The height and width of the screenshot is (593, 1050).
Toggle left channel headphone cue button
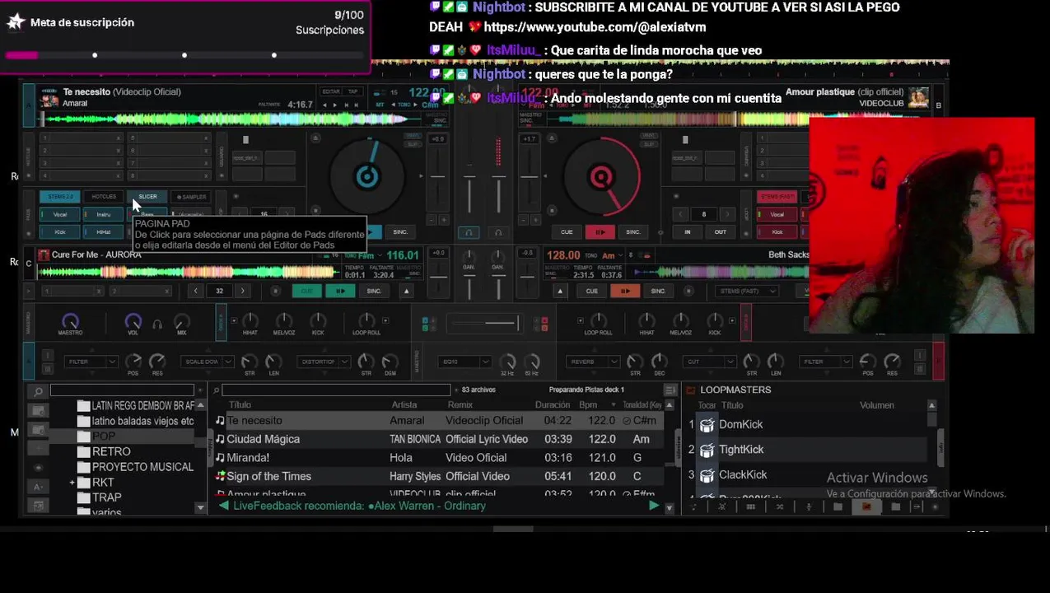click(x=469, y=233)
